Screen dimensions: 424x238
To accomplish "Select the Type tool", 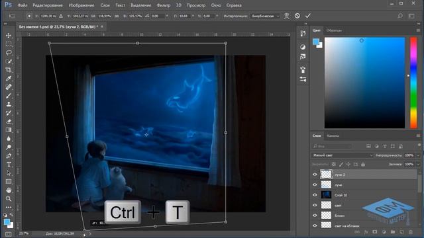I will point(9,165).
